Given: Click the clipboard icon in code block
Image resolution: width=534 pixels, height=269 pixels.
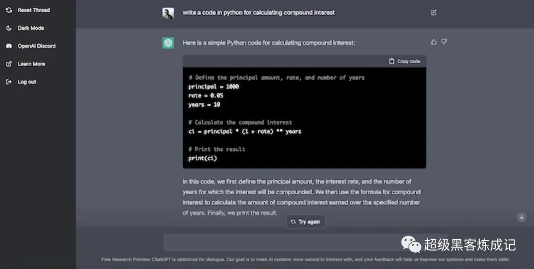Looking at the screenshot, I should click(392, 61).
